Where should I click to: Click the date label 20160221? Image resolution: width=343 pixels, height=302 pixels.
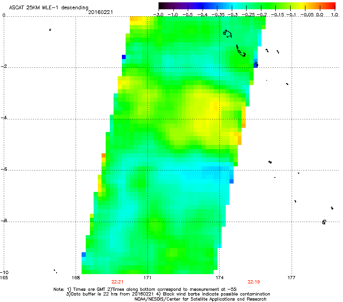(x=101, y=12)
